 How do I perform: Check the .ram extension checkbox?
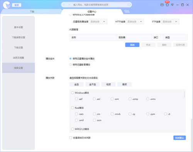pos(76,114)
